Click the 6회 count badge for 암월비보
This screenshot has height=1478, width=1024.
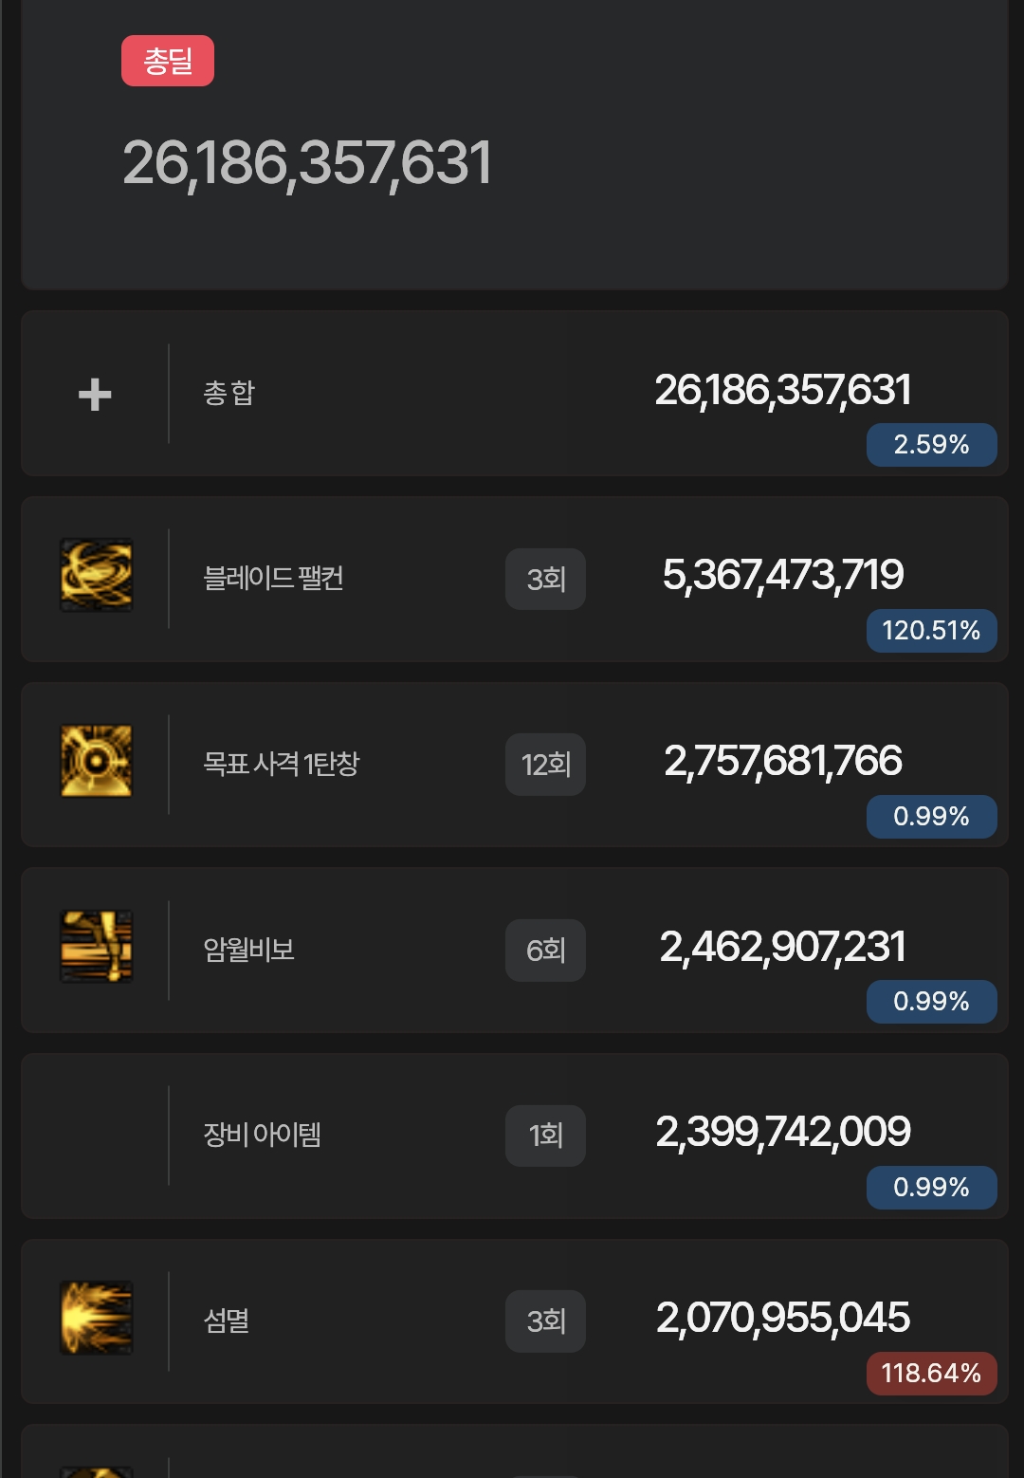pyautogui.click(x=545, y=950)
